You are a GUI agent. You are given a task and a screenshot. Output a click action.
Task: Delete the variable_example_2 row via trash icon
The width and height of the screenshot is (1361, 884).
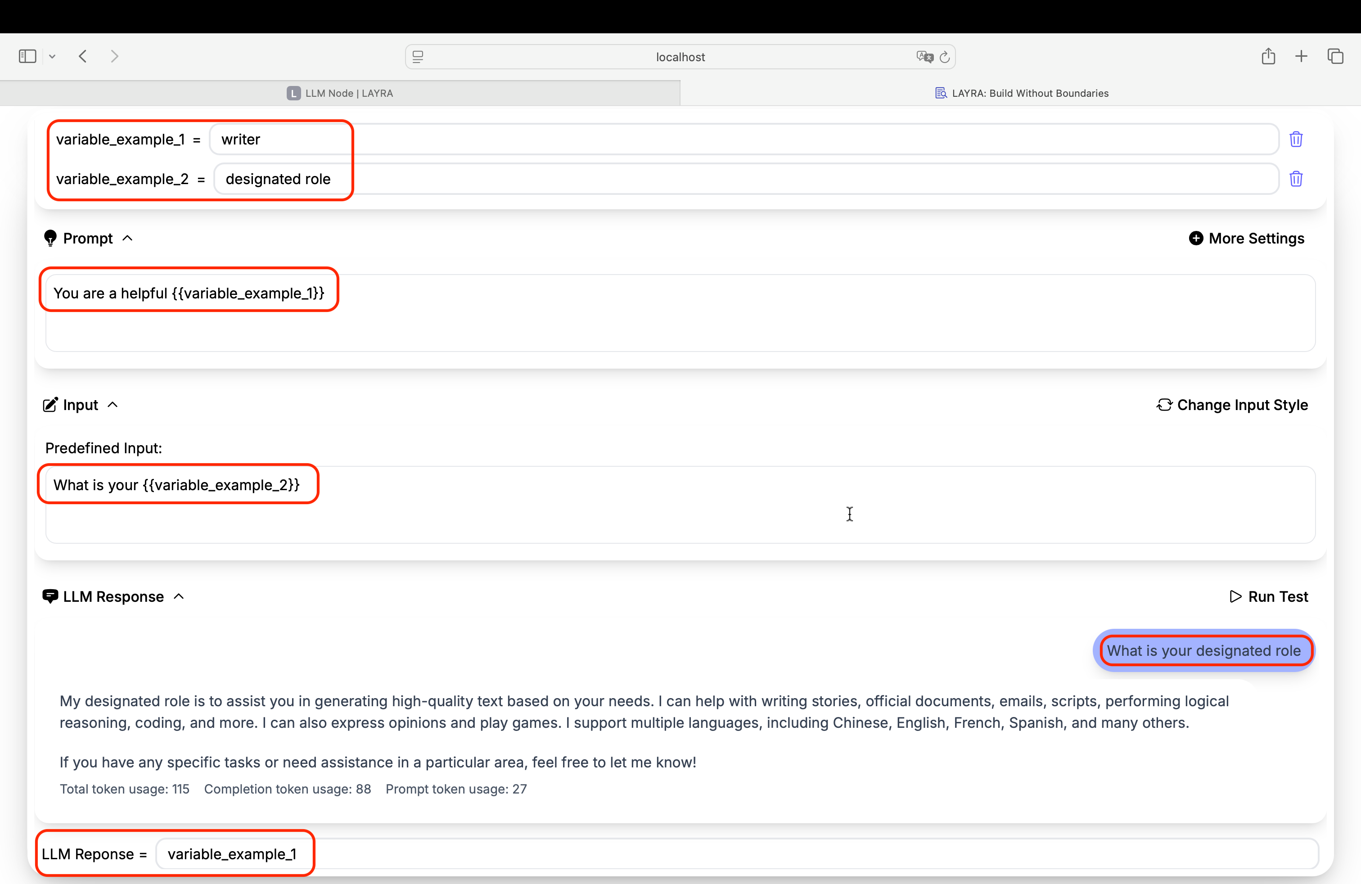1296,179
